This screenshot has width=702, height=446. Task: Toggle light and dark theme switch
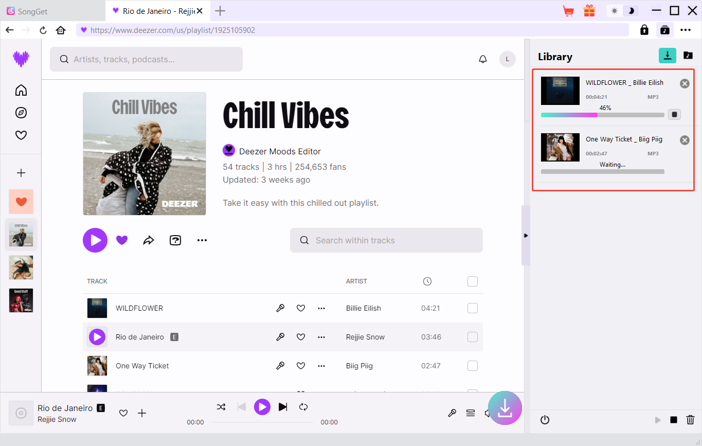click(x=622, y=11)
